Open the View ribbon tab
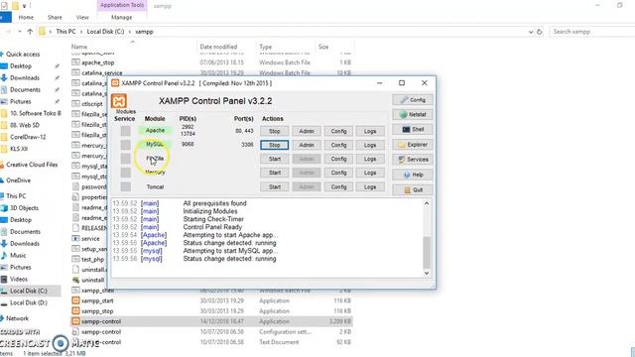 coord(82,18)
